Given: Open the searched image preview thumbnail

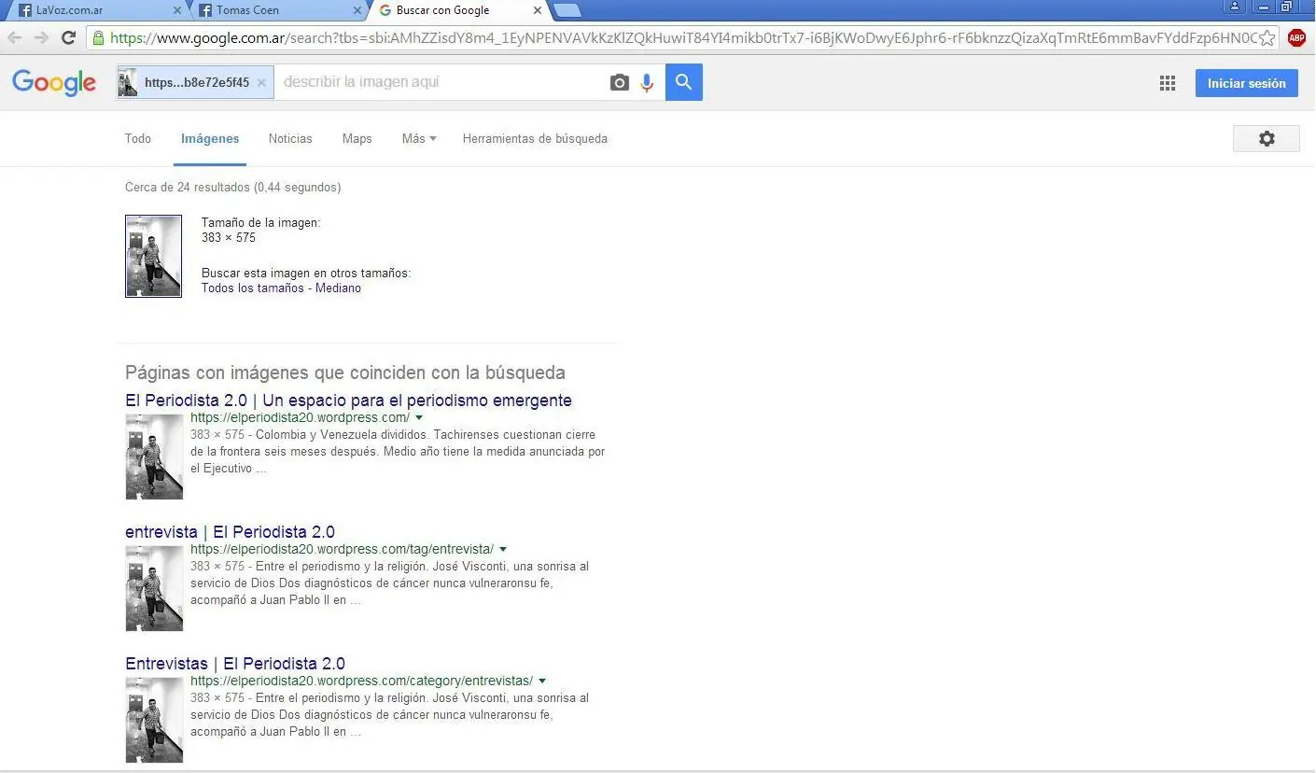Looking at the screenshot, I should pyautogui.click(x=154, y=256).
